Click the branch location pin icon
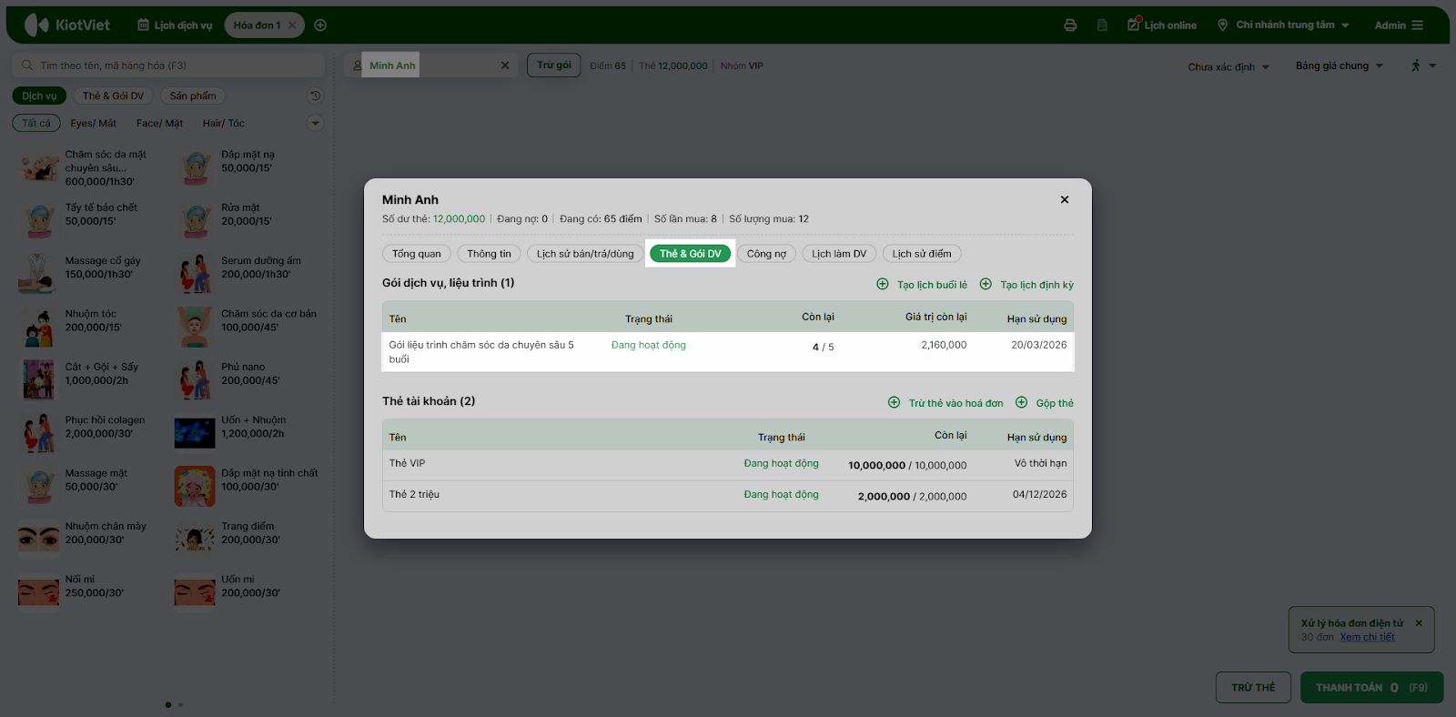 click(x=1222, y=25)
